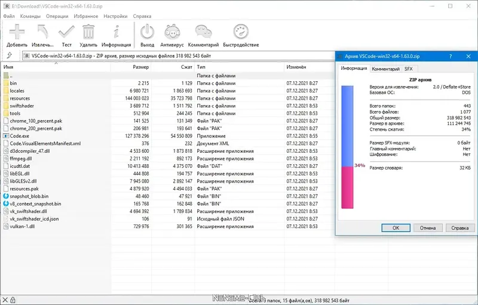Screen dimensions: 478x305
Task: Open the Комментарий toolbar icon
Action: (x=203, y=32)
